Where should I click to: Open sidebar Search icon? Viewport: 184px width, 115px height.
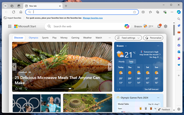click(x=179, y=19)
